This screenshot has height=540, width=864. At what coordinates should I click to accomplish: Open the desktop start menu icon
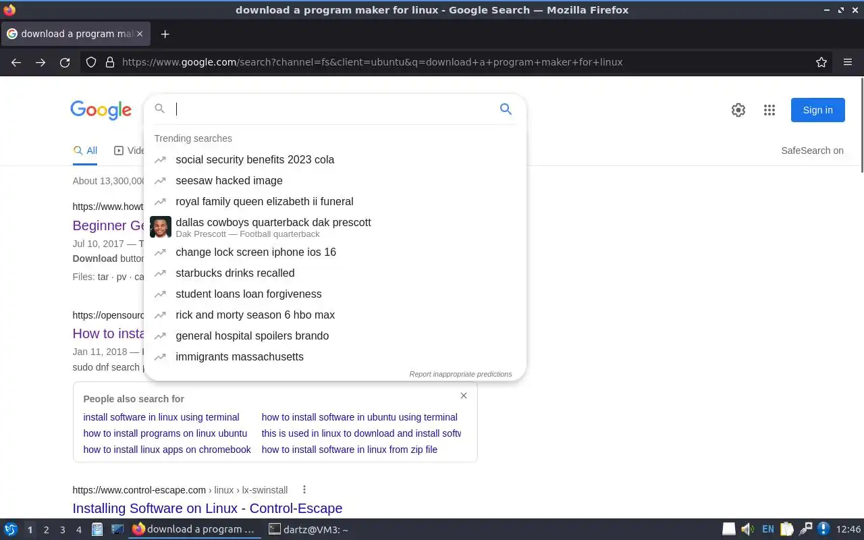click(11, 529)
